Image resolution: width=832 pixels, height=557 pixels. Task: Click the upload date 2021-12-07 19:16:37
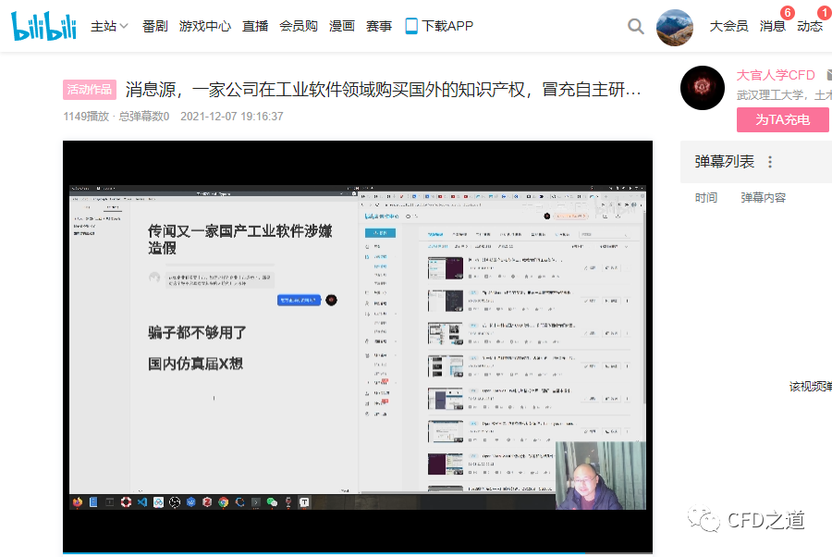(232, 117)
